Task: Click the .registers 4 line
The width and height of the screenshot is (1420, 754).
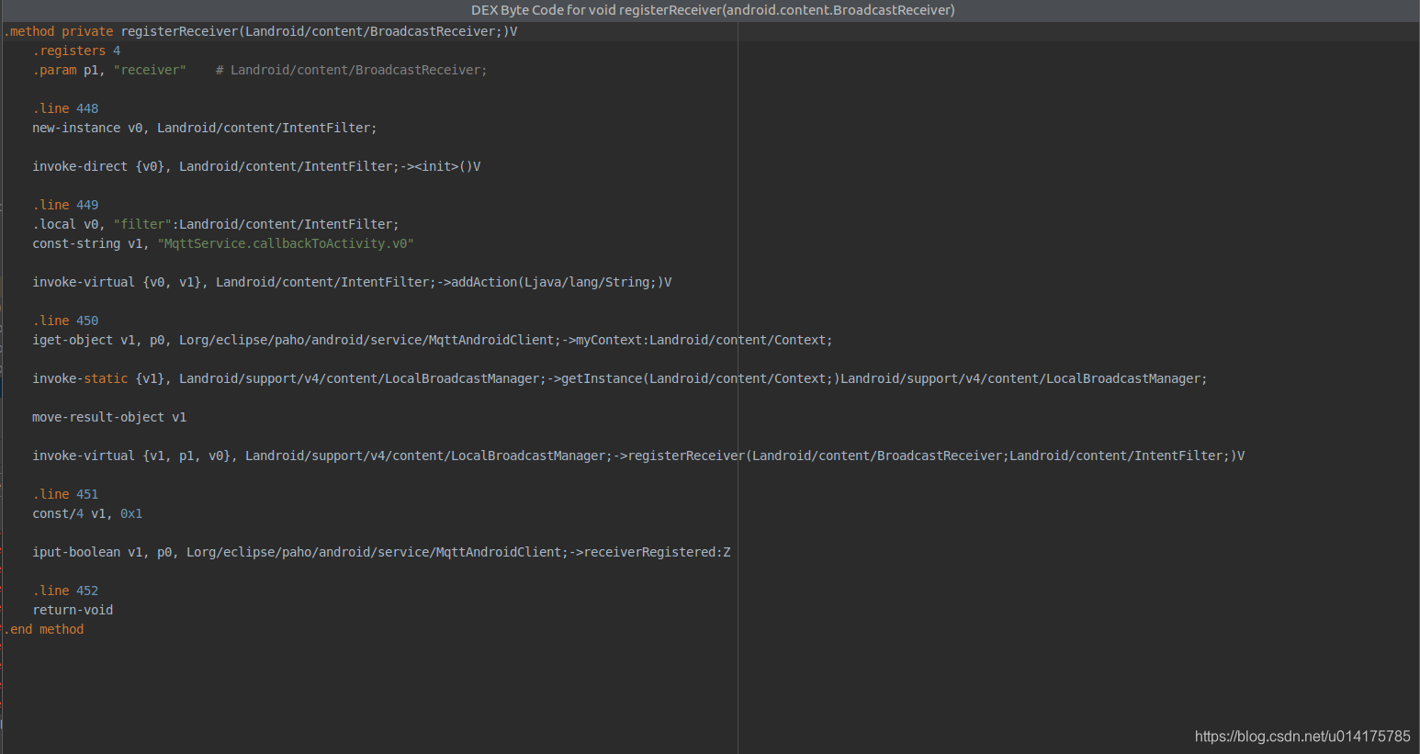Action: point(76,51)
